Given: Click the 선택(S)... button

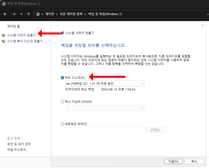Looking at the screenshot, I should point(156,130).
